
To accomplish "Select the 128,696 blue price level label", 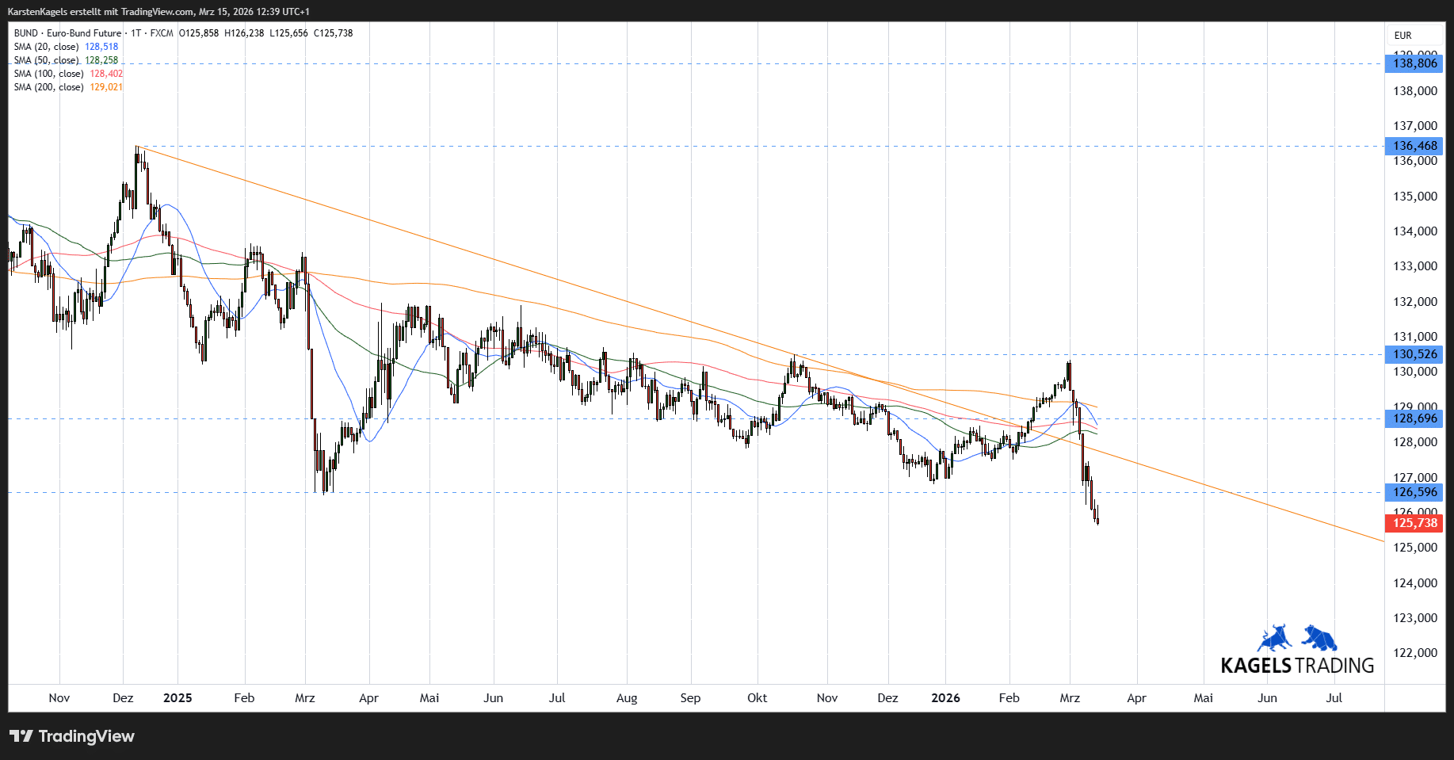I will pos(1414,418).
